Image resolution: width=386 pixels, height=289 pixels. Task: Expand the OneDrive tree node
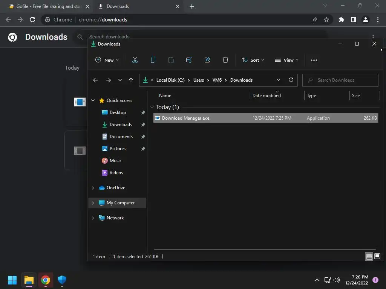pos(93,188)
